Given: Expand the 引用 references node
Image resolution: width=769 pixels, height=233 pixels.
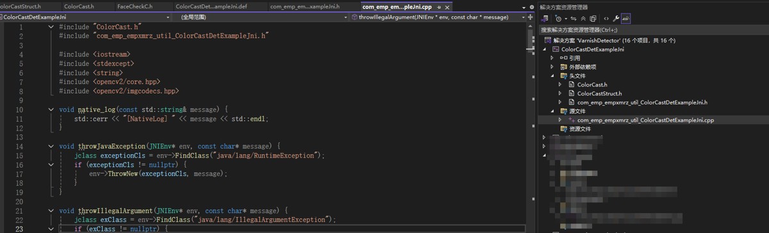Looking at the screenshot, I should click(x=552, y=58).
